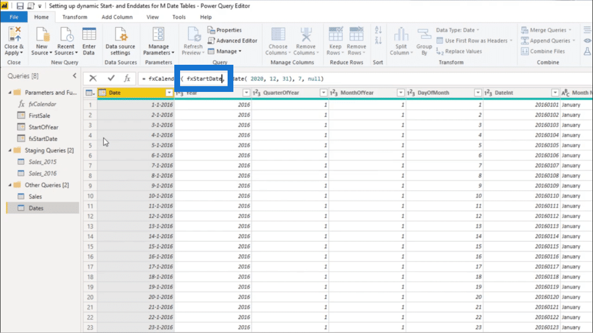The image size is (593, 333).
Task: Select the StartOfYear query
Action: (x=43, y=127)
